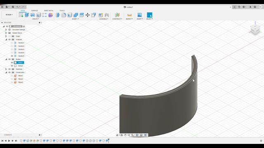This screenshot has height=148, width=264.
Task: Activate the Select tool icon
Action: tap(149, 15)
